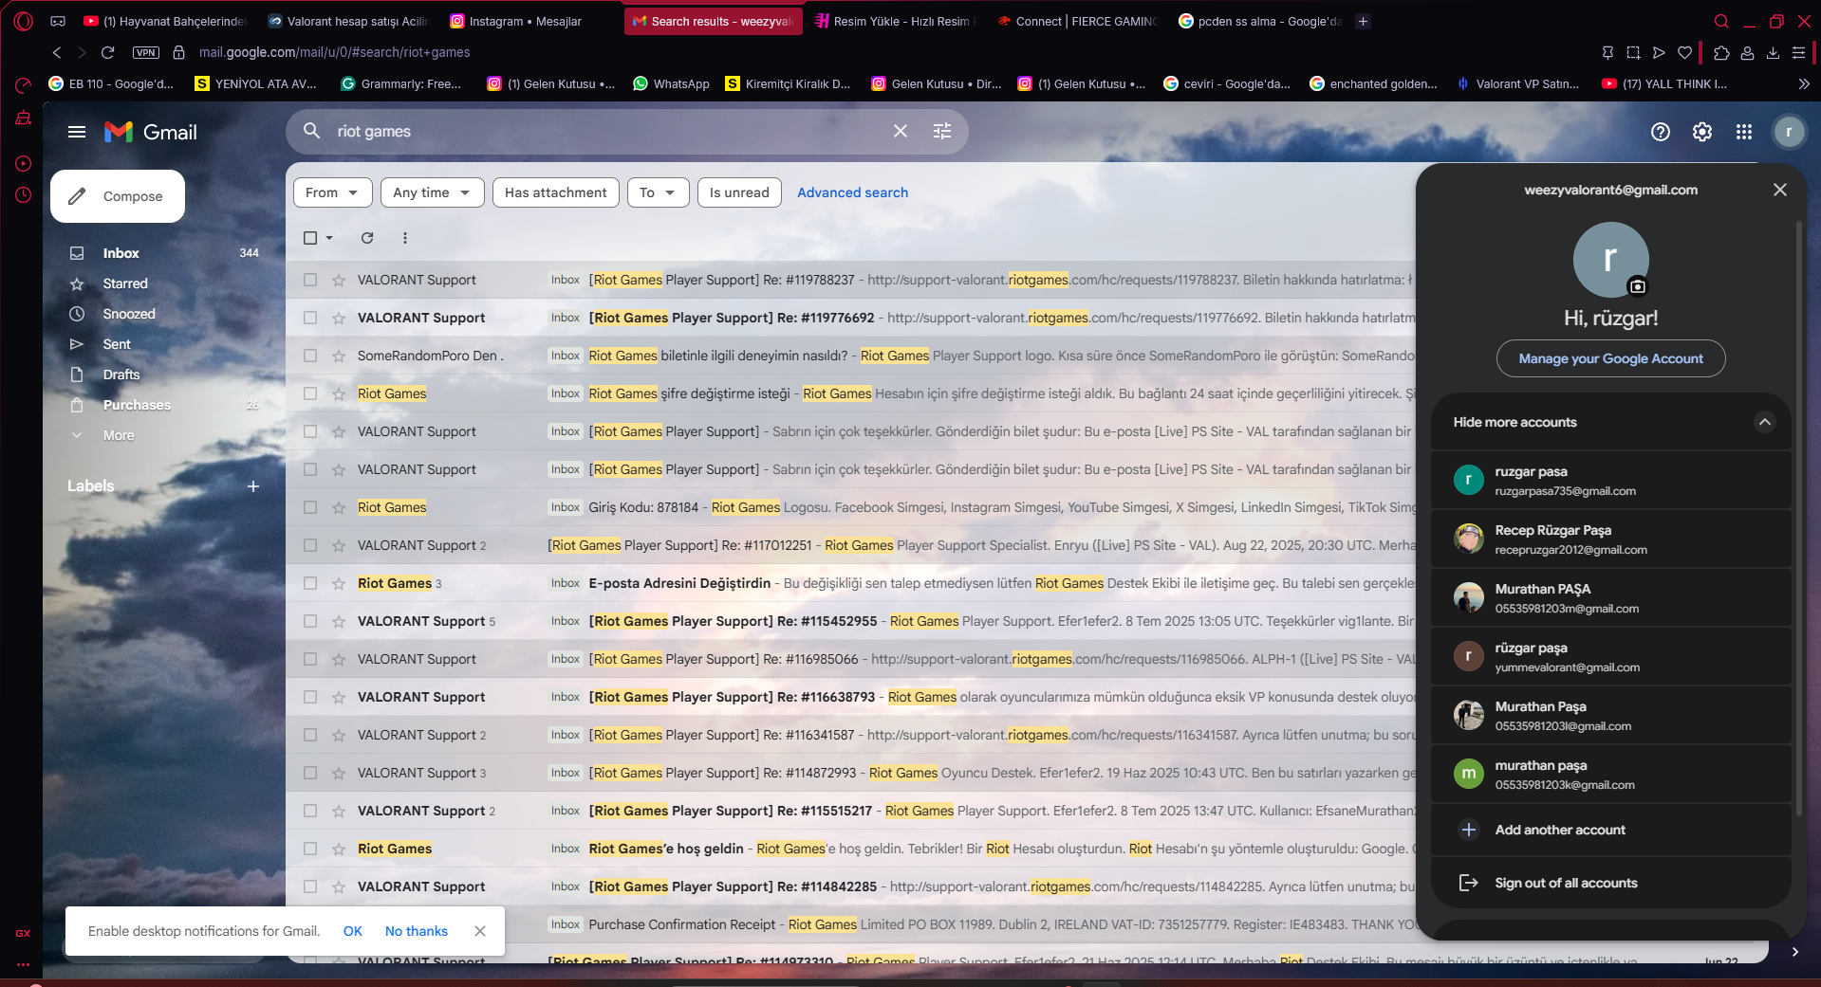Check the Giriş Kodu 878184 email checkbox
Viewport: 1821px width, 987px height.
coord(310,507)
